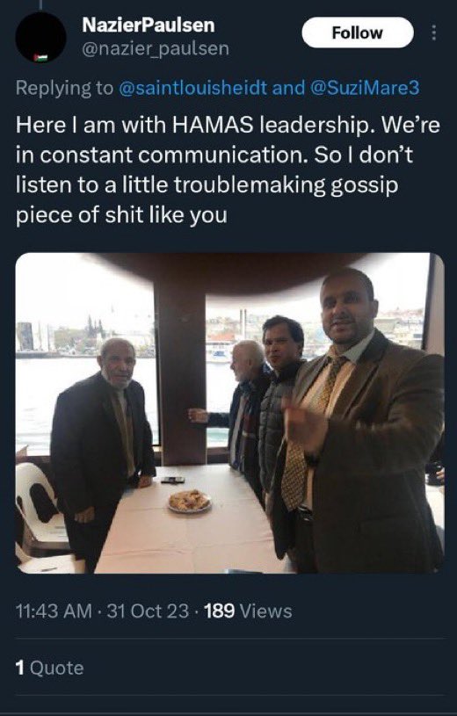Click the 11:43 AM timestamp
Screen dimensions: 457x716
pyautogui.click(x=54, y=611)
